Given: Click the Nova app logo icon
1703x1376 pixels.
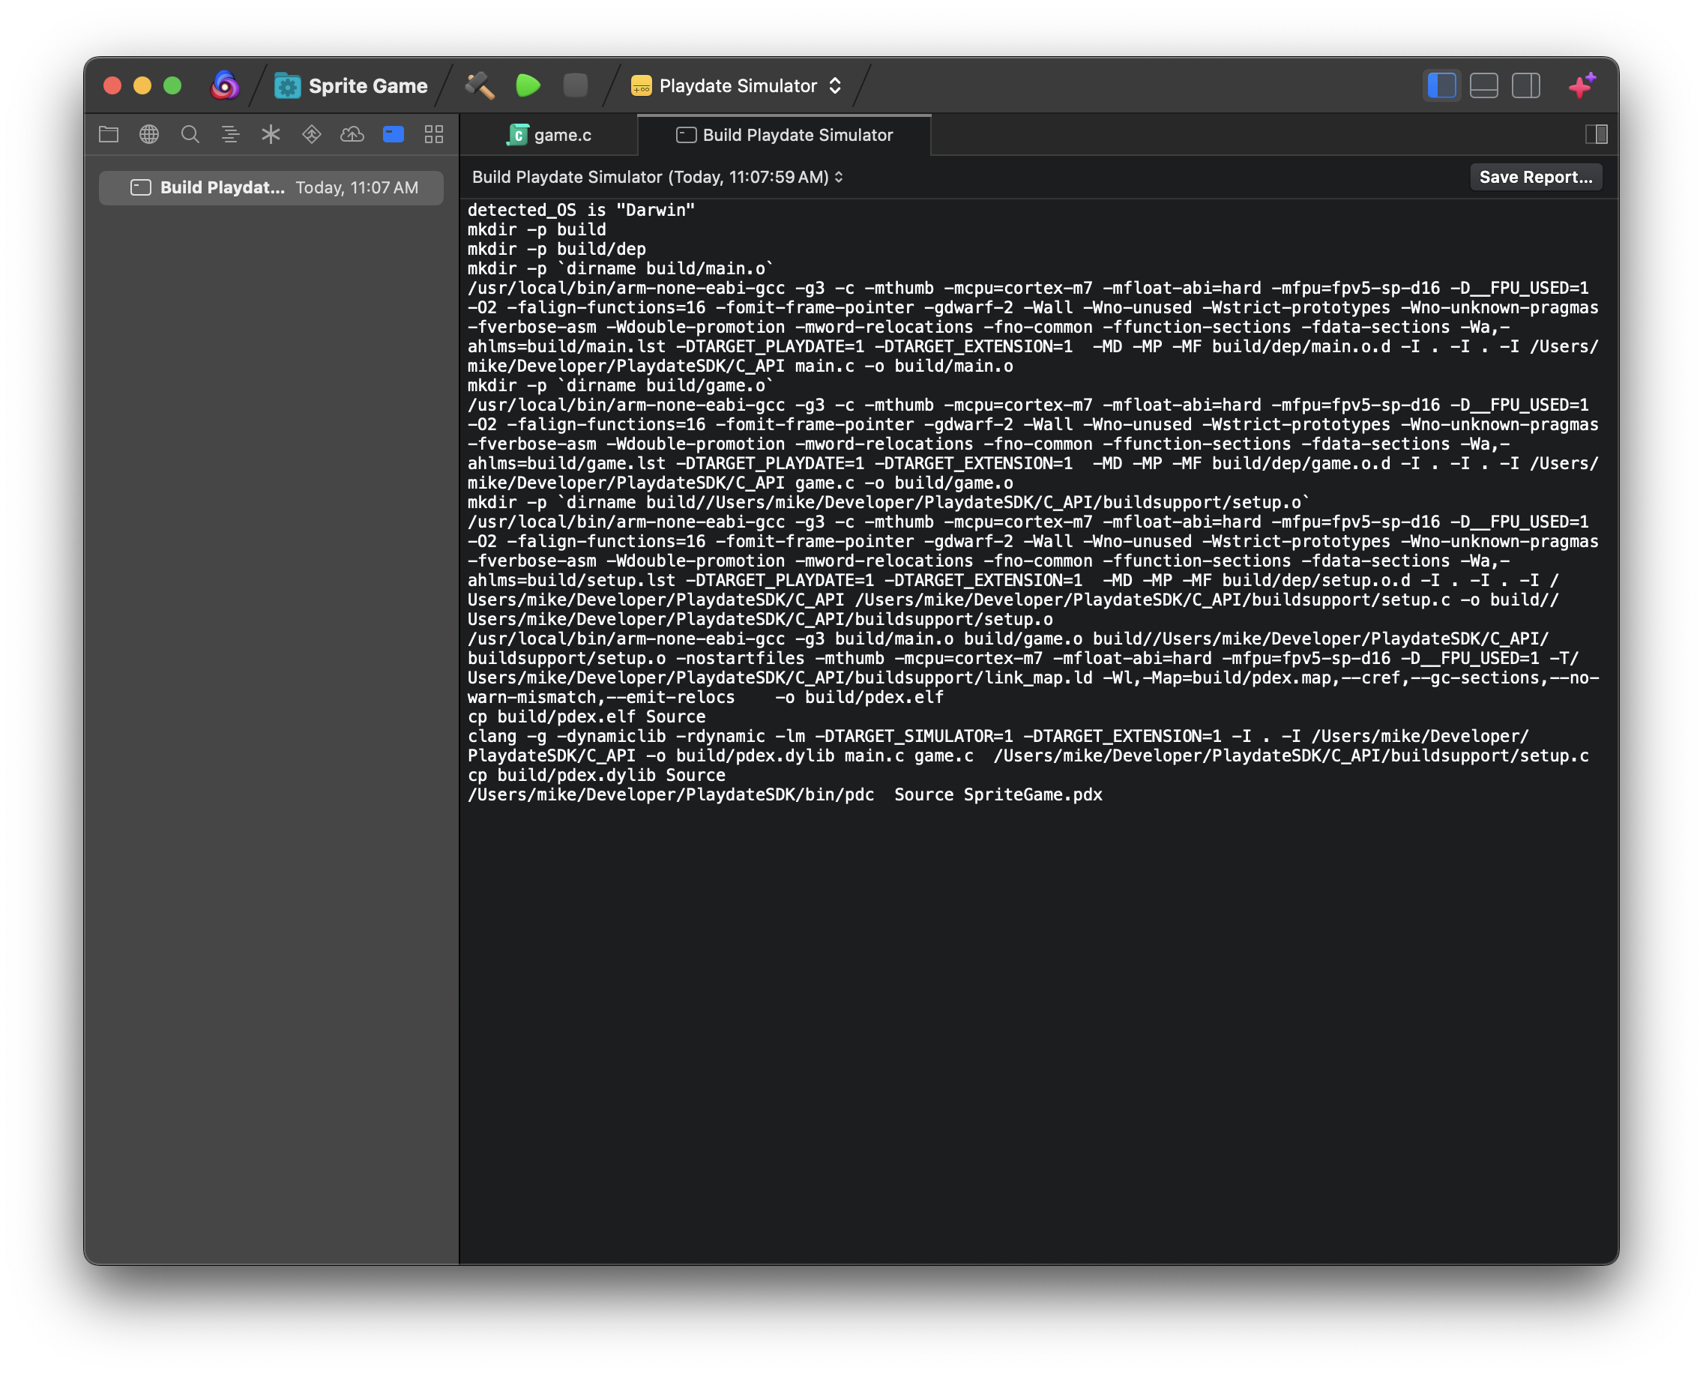Looking at the screenshot, I should pyautogui.click(x=224, y=85).
